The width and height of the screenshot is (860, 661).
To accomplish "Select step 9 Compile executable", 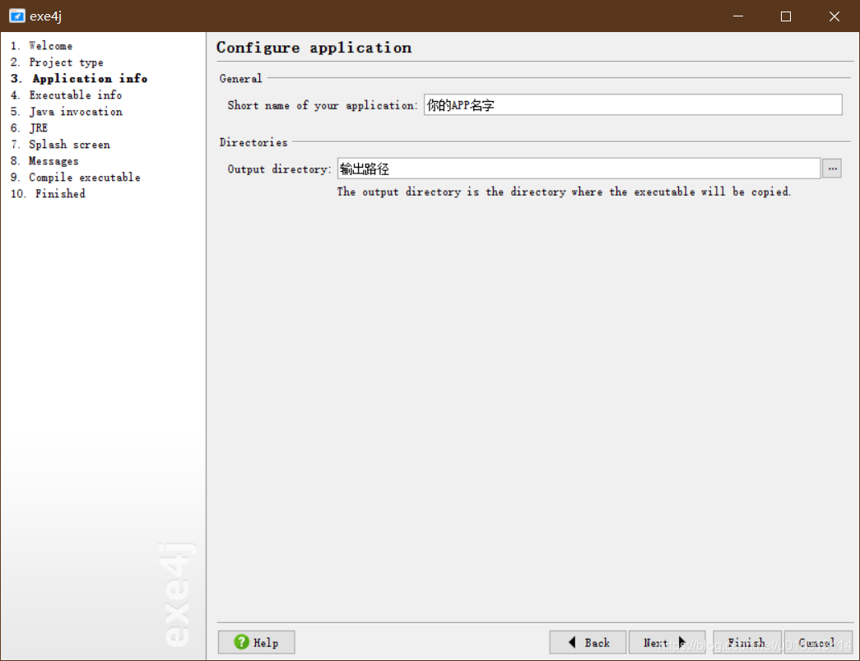I will pyautogui.click(x=76, y=178).
